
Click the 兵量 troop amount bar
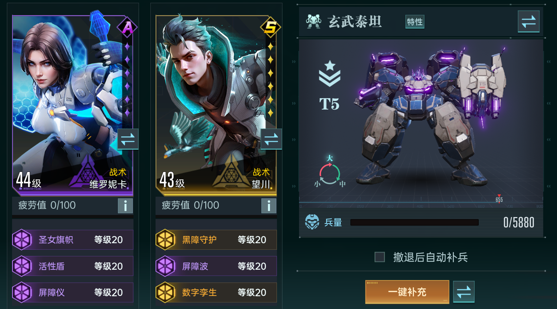point(414,222)
